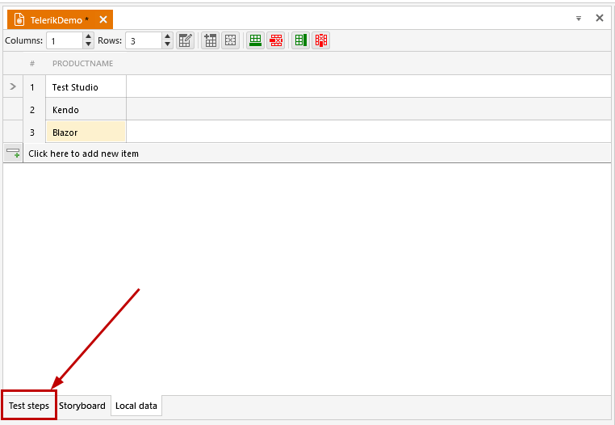Click the red delete row icon
615x425 pixels.
tap(276, 40)
